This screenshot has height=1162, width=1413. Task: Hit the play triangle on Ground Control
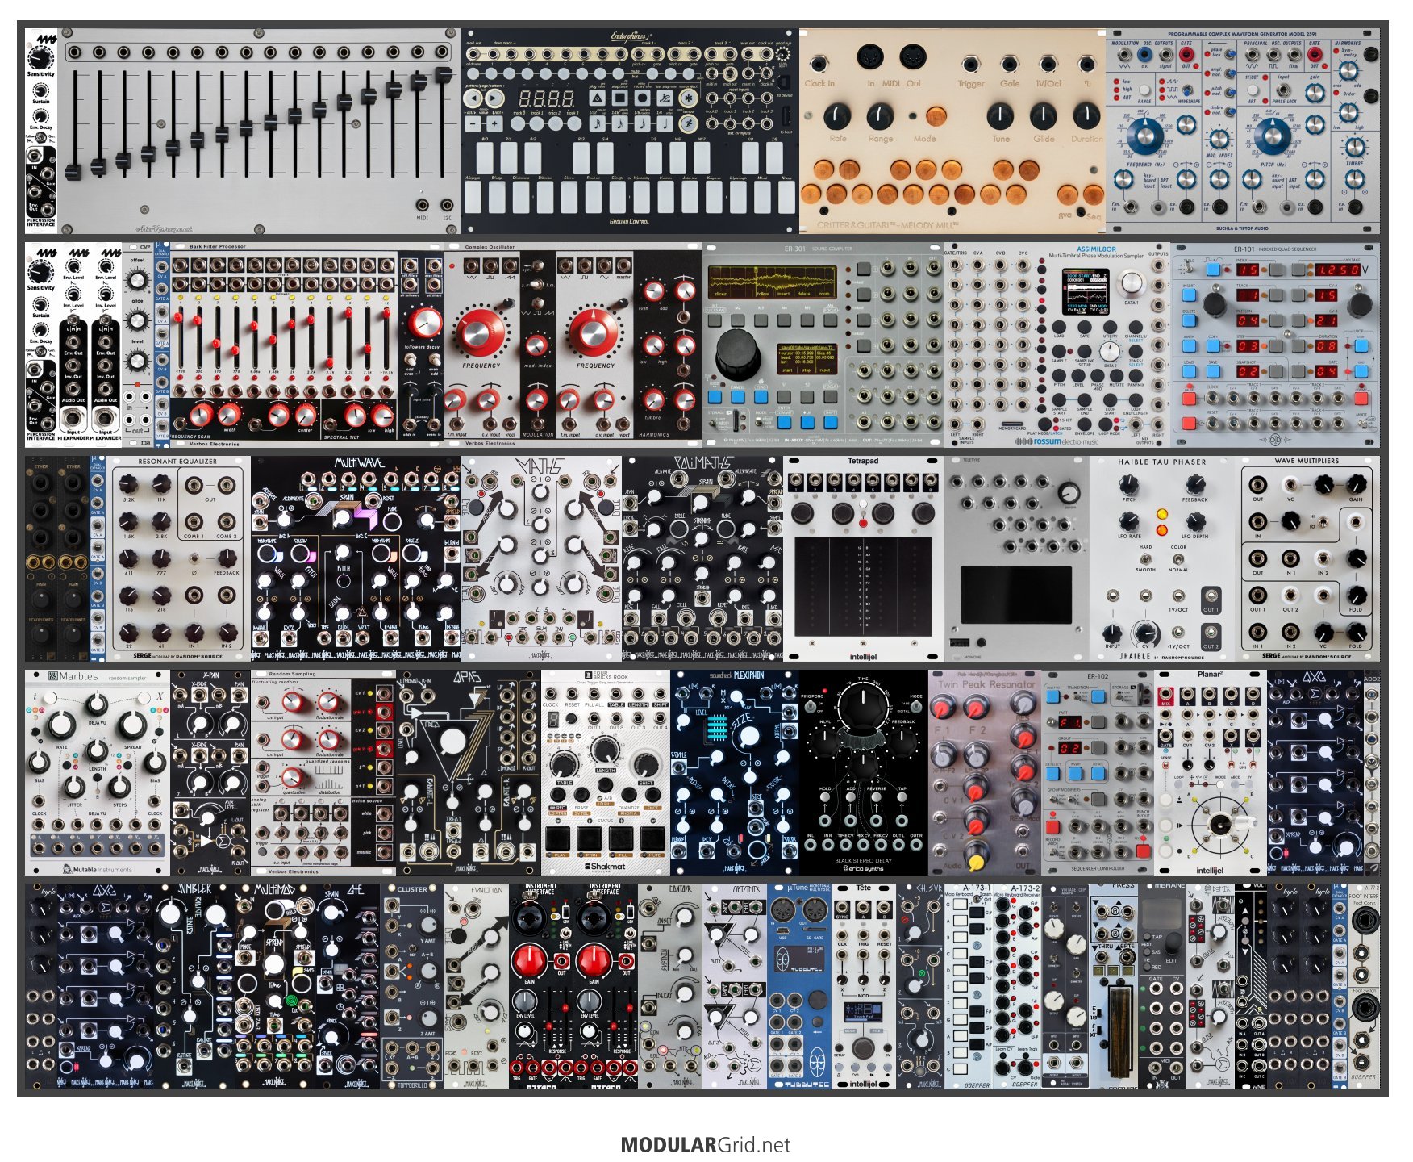tap(596, 98)
